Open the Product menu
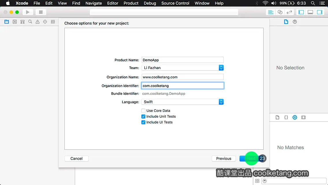328x185 pixels. 131,3
